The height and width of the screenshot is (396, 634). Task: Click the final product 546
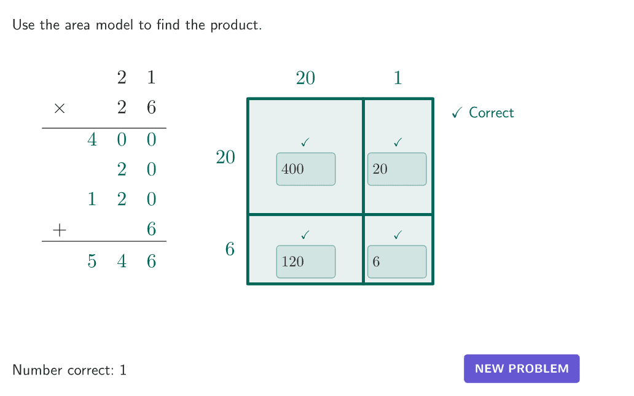(x=122, y=262)
